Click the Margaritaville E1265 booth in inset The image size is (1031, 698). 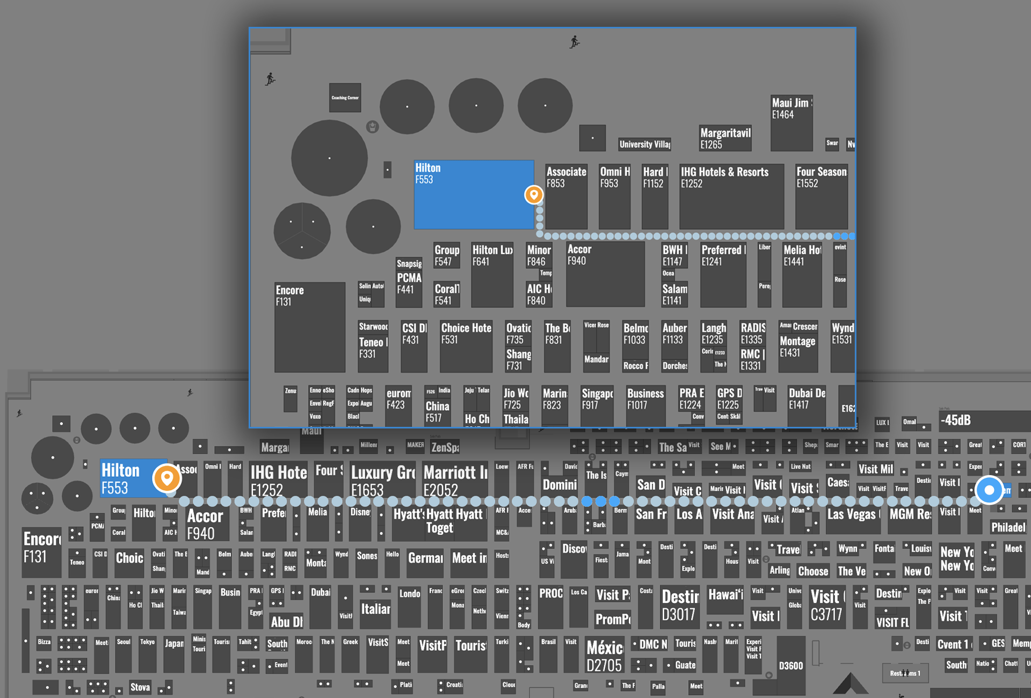tap(725, 138)
